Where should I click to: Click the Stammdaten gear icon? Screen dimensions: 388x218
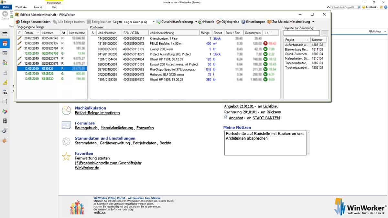coord(66,141)
